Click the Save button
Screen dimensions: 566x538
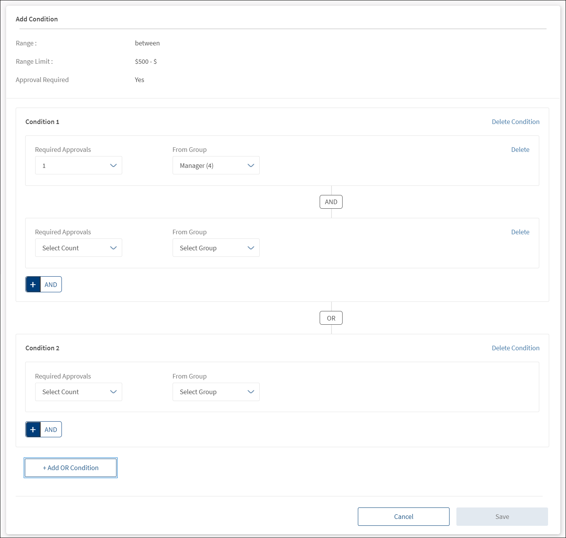(502, 517)
